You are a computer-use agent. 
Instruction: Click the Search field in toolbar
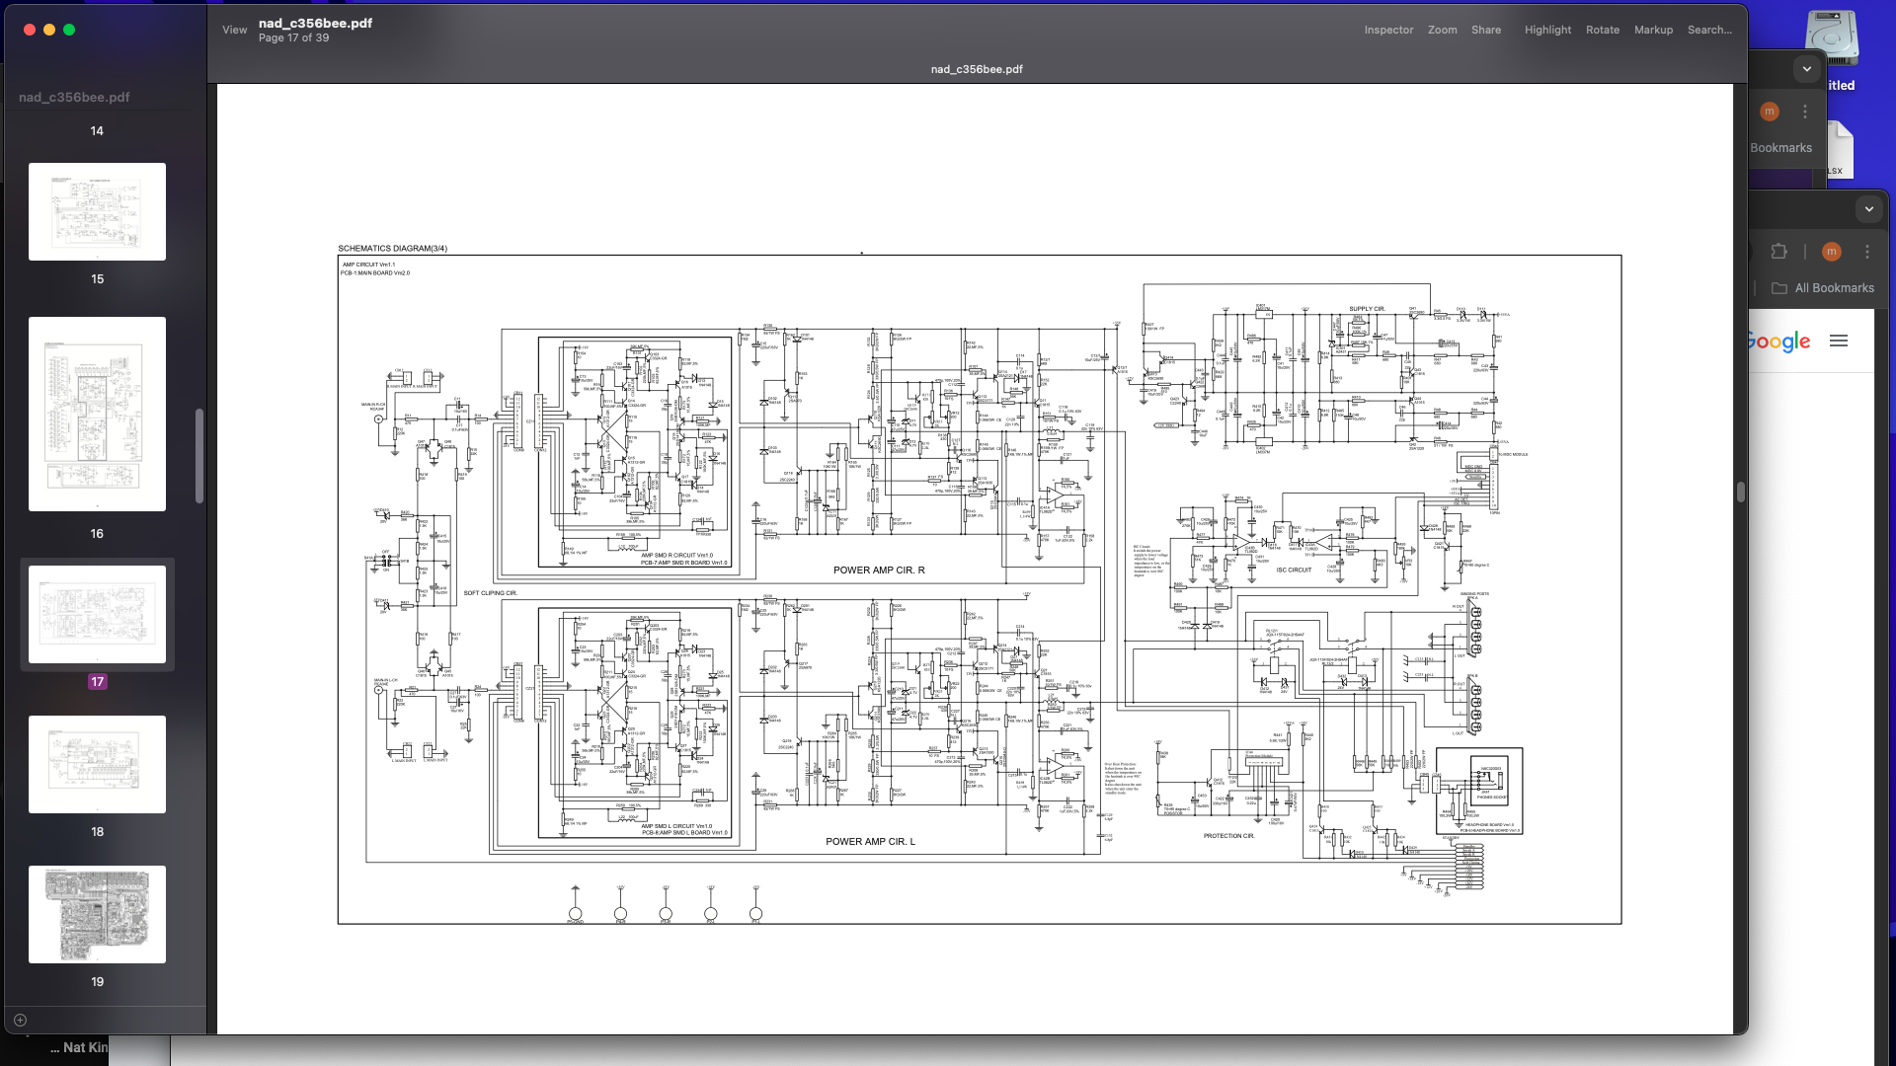point(1709,30)
